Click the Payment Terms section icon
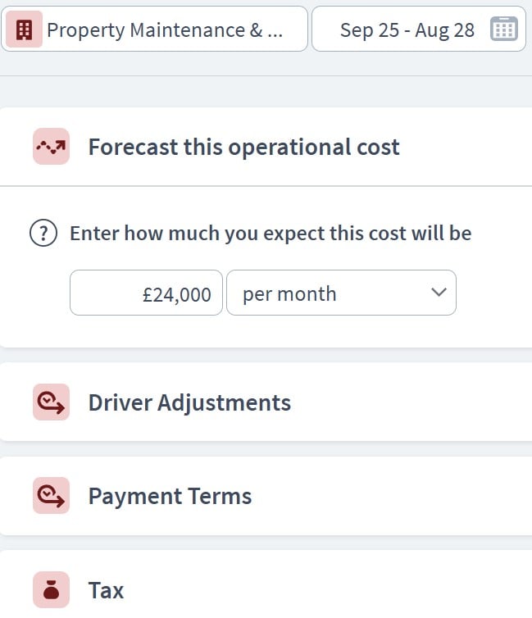Image resolution: width=532 pixels, height=618 pixels. 51,496
